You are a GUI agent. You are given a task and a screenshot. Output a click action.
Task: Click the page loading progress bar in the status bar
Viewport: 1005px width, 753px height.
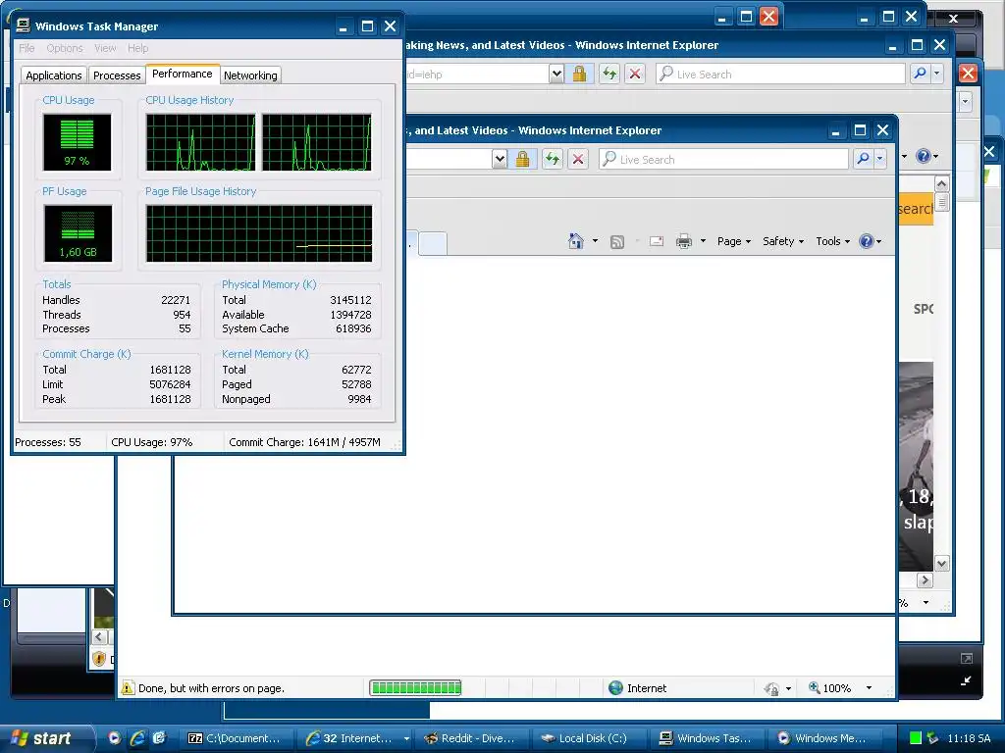(416, 687)
